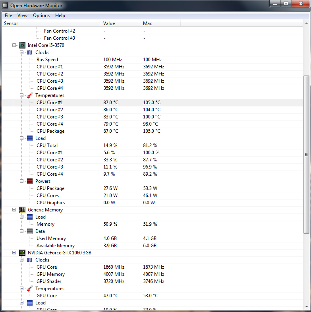This screenshot has width=311, height=312.
Task: Click the GPU Clocks waveform icon
Action: [30, 260]
